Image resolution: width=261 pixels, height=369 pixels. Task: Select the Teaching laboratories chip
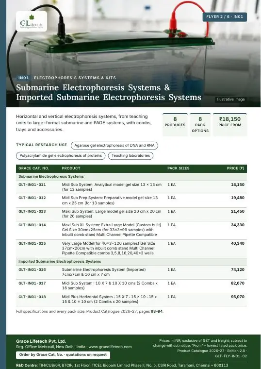point(130,155)
